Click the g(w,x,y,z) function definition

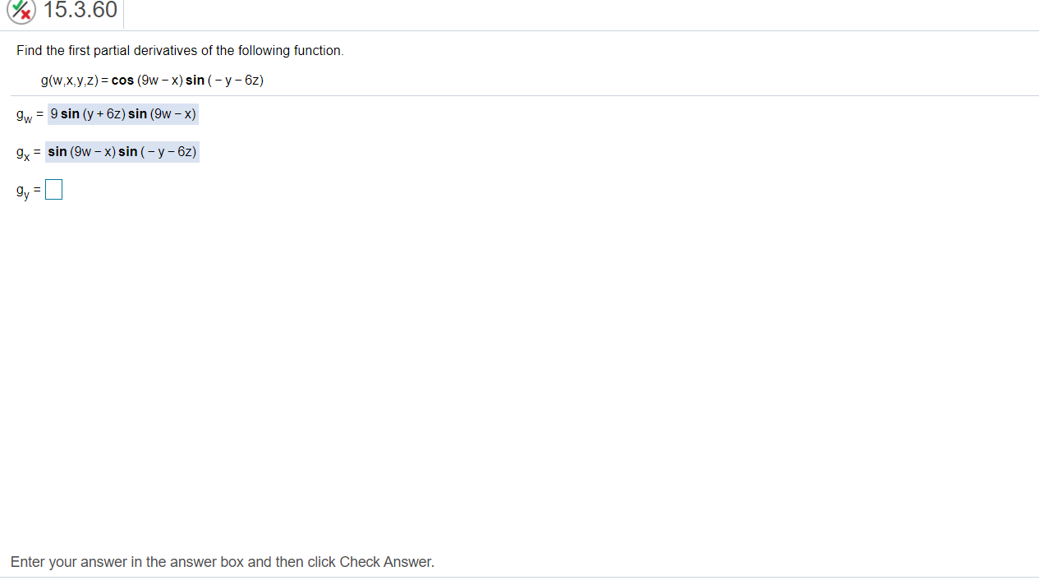[152, 81]
